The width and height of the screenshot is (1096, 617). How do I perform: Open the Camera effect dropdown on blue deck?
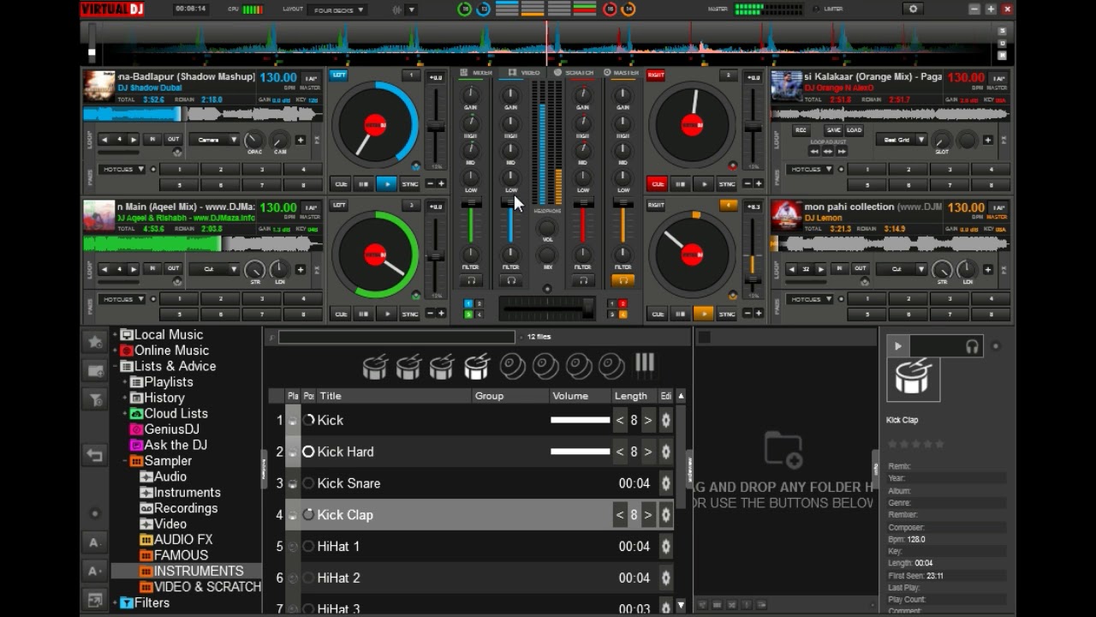click(214, 139)
